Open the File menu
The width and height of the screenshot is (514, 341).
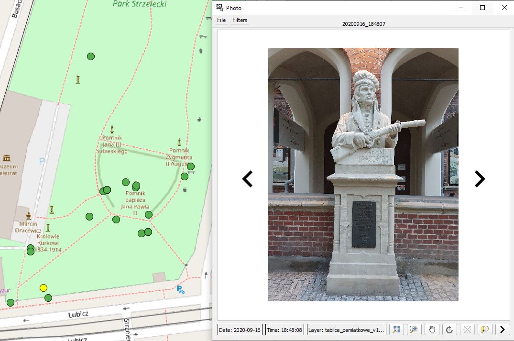pos(221,20)
